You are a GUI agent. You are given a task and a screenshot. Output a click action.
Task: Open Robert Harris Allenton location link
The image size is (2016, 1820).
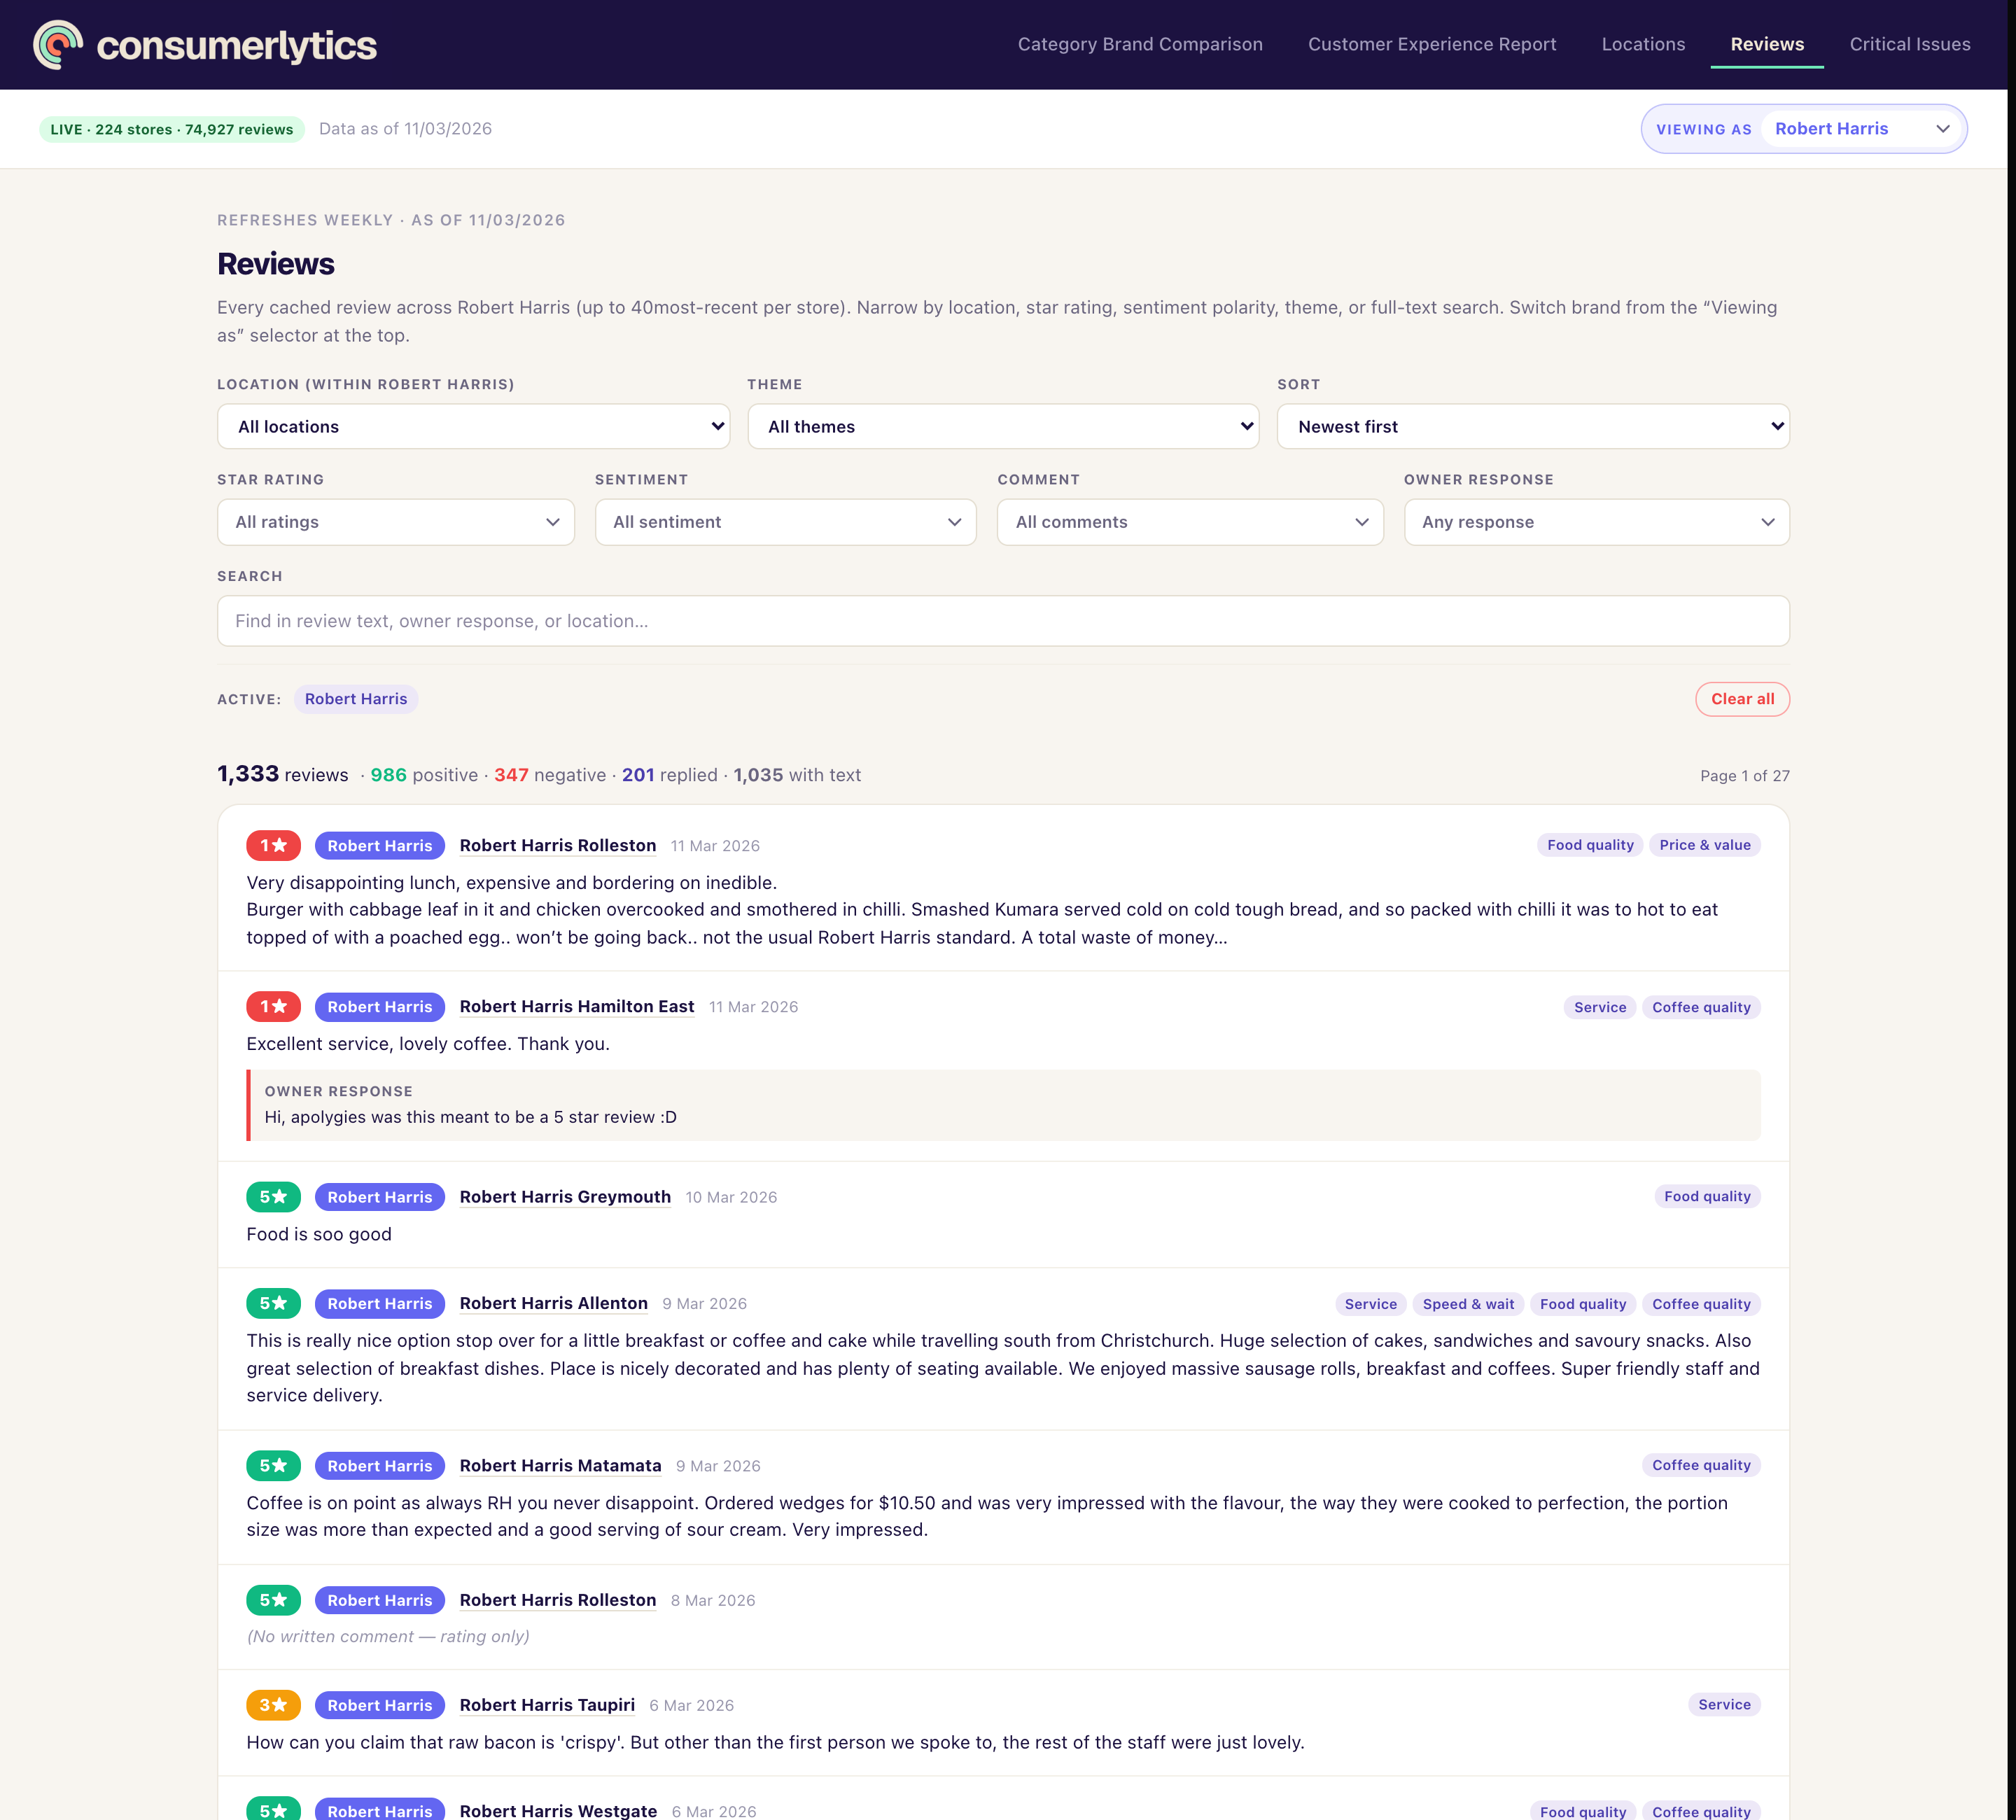[x=554, y=1304]
